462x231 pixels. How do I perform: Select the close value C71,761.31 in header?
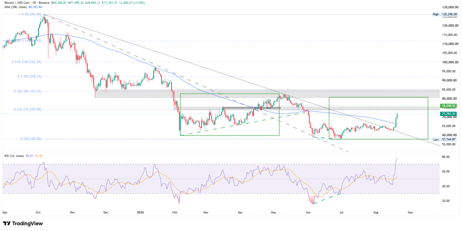pos(110,3)
